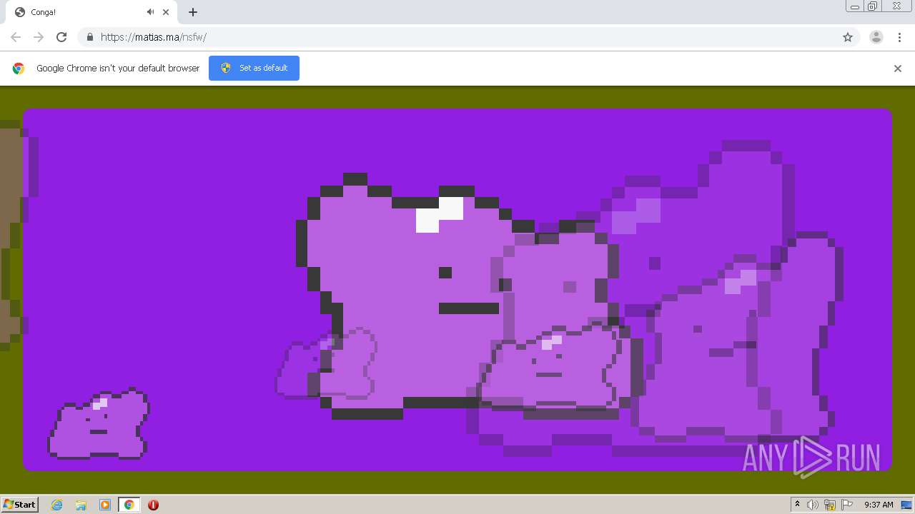Open the Action Center flag icon
Viewport: 915px width, 514px height.
847,505
